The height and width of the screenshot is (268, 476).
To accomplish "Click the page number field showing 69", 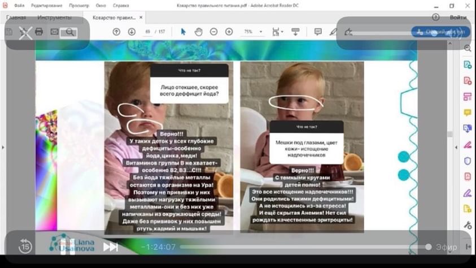I will click(147, 32).
